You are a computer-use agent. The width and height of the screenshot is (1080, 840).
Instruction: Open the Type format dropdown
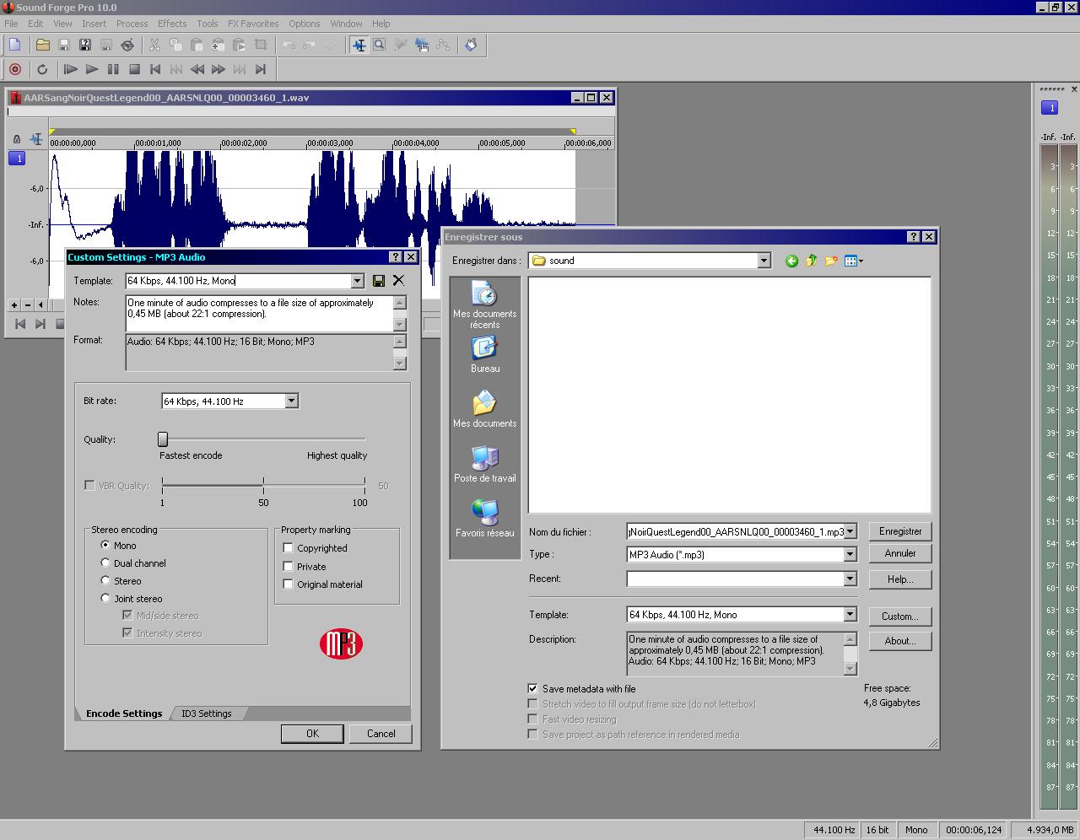[x=850, y=554]
